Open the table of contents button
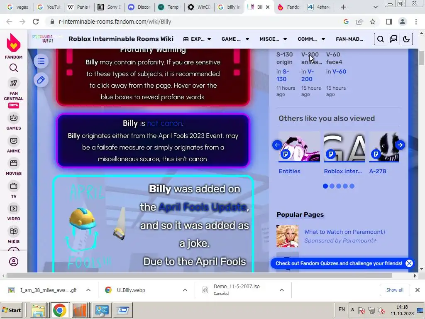The width and height of the screenshot is (425, 319). (x=41, y=61)
